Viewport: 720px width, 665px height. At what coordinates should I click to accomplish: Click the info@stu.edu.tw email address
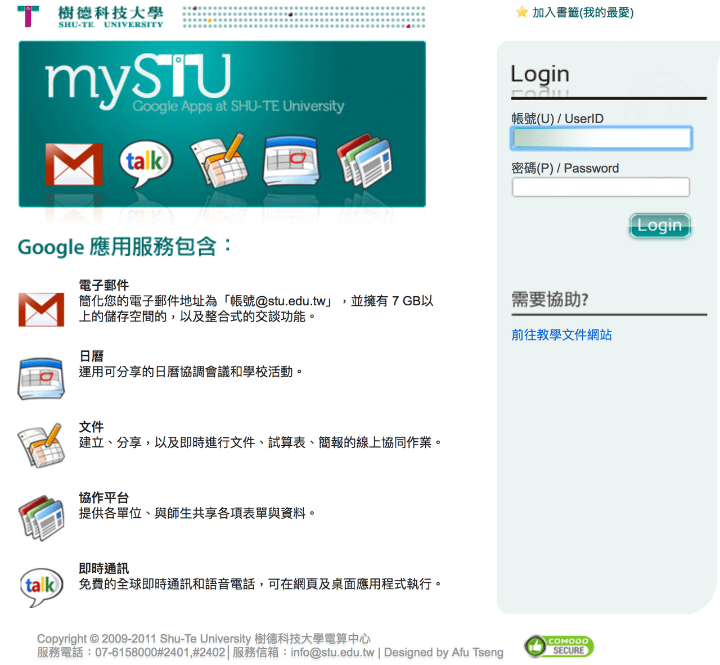pos(332,653)
